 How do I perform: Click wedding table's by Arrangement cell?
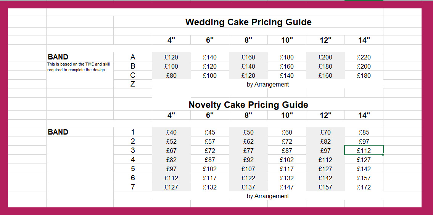pos(267,84)
